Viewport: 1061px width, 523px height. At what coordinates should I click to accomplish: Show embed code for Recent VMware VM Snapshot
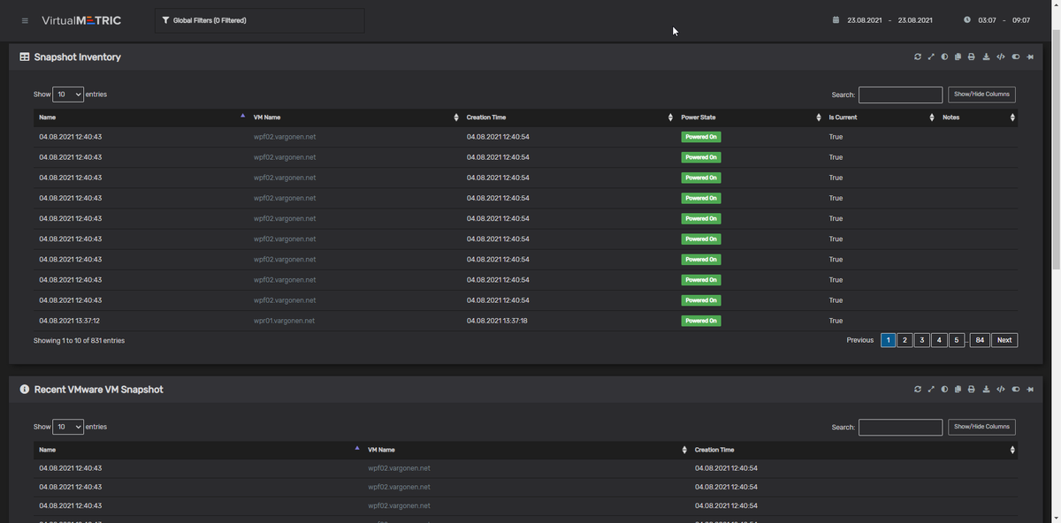[x=1001, y=390]
